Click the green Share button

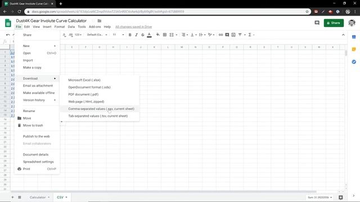coord(334,23)
